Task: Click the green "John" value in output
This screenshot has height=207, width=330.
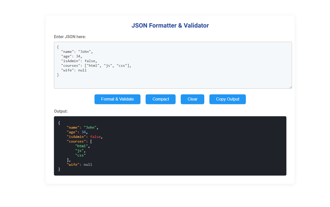Action: pos(90,127)
